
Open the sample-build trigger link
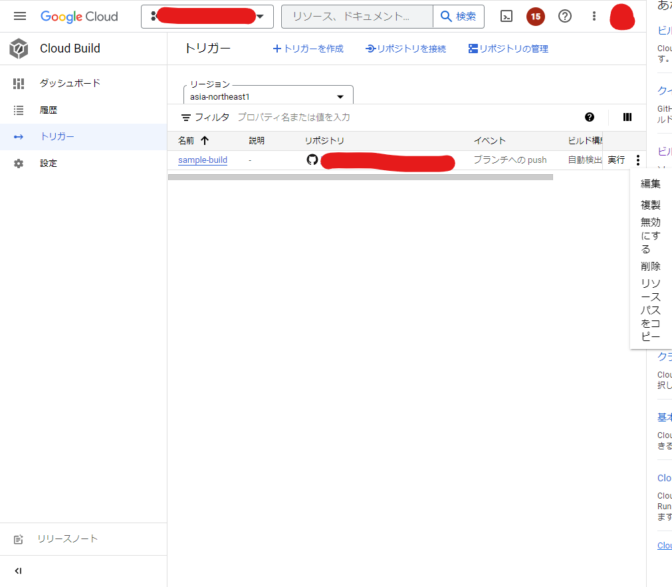[x=203, y=160]
